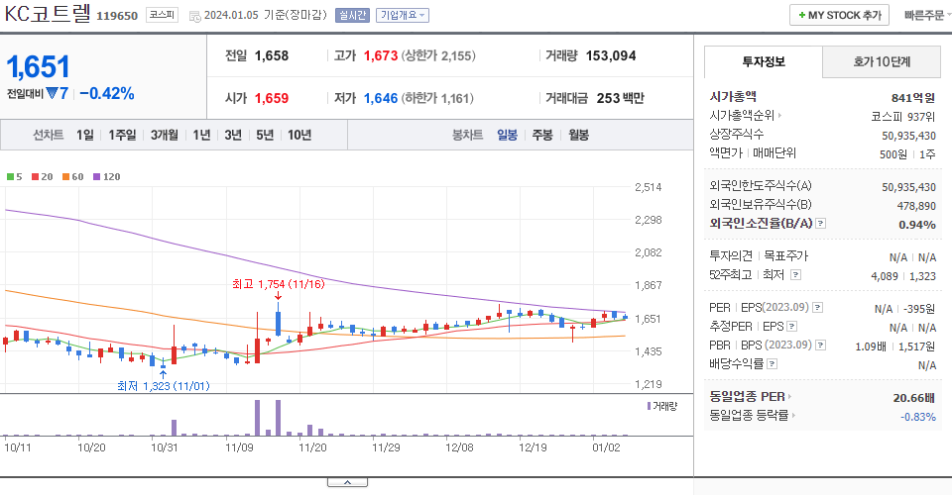This screenshot has height=495, width=952.
Task: Switch to the 호가10단계 tab
Action: 882,61
